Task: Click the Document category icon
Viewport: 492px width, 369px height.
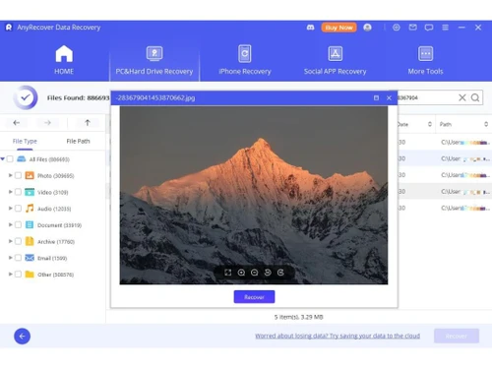Action: pos(30,225)
